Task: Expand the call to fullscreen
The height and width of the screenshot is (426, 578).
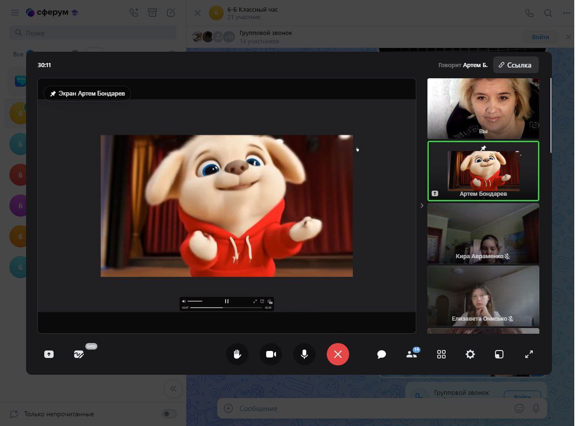Action: pyautogui.click(x=529, y=354)
